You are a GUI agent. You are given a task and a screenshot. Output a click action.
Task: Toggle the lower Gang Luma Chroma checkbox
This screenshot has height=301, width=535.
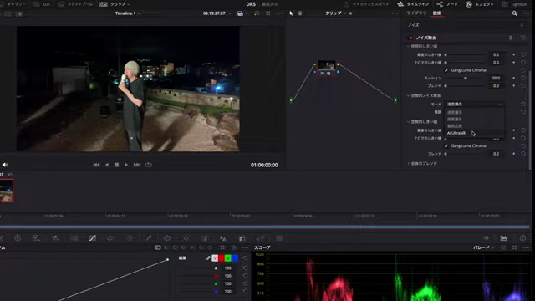(446, 146)
